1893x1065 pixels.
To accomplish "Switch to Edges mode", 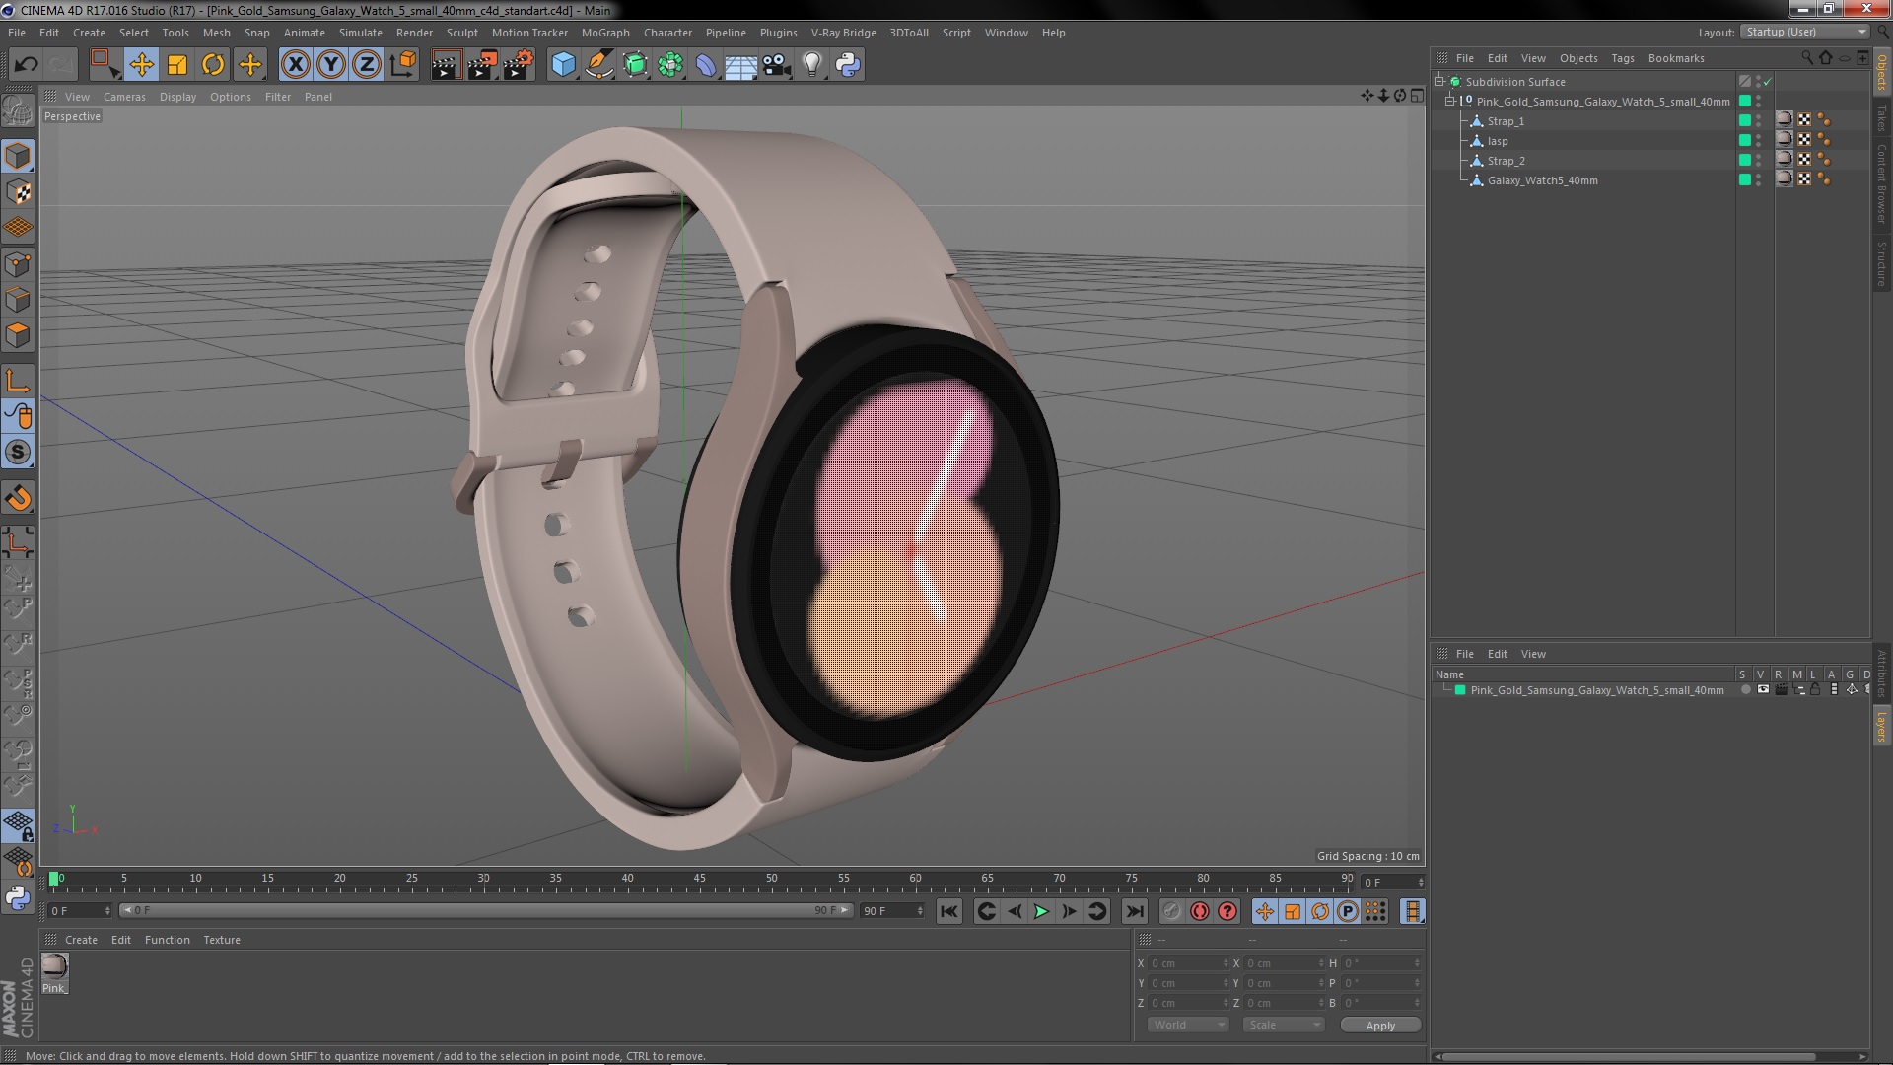I will tap(18, 300).
